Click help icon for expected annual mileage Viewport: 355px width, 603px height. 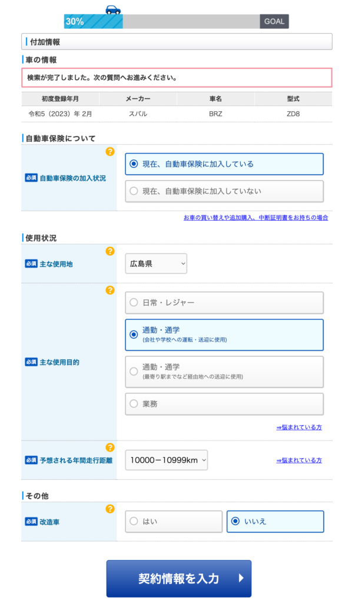click(110, 448)
